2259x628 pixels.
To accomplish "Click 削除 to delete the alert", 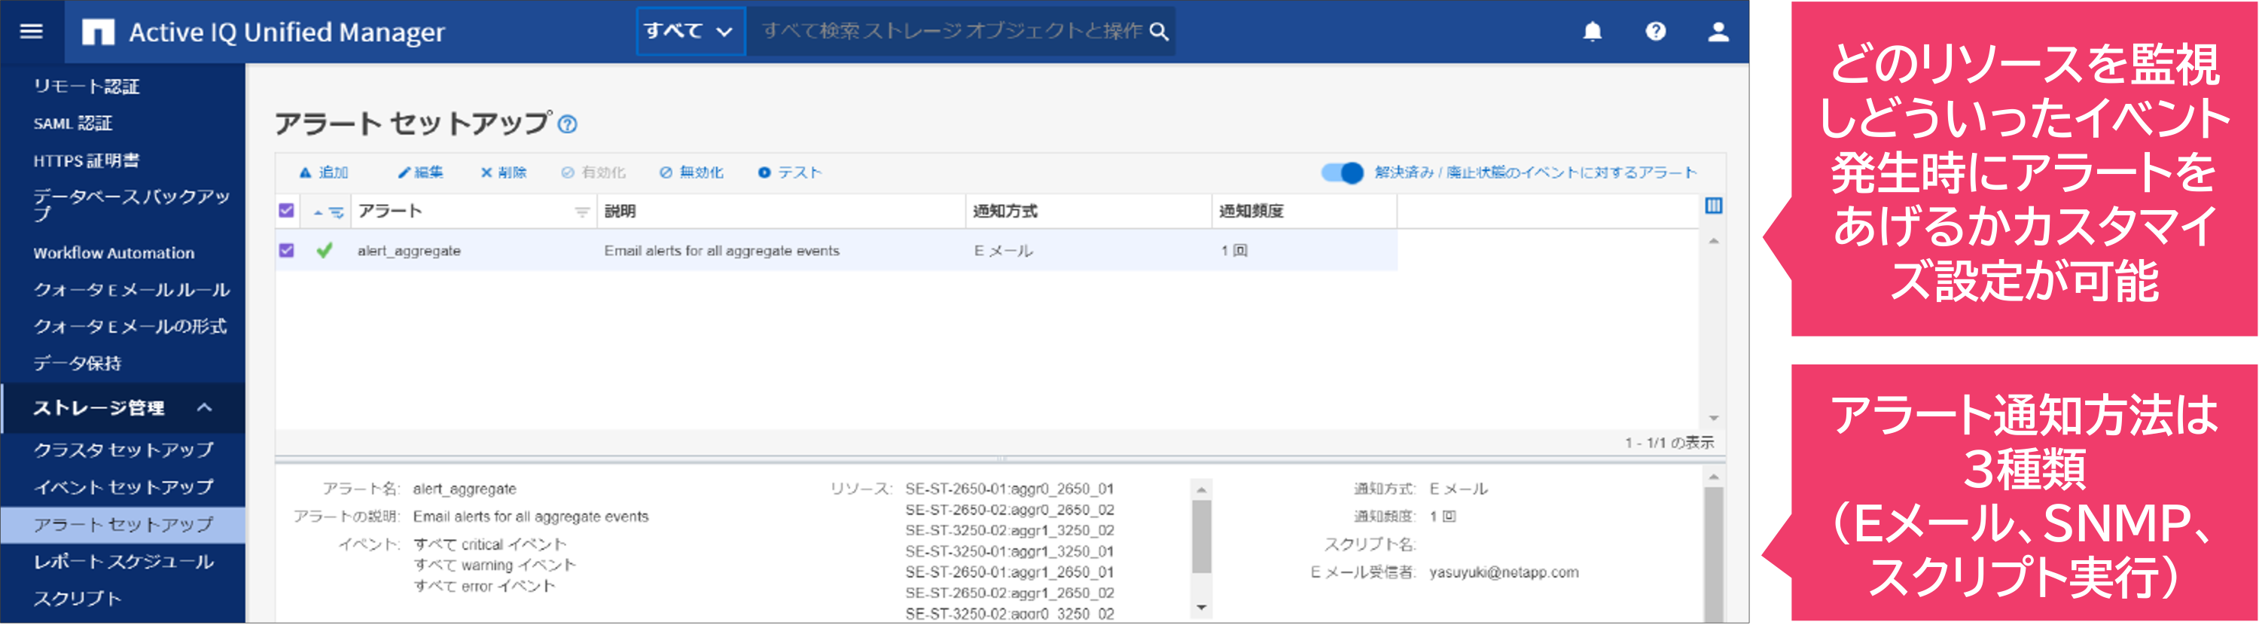I will click(x=503, y=172).
